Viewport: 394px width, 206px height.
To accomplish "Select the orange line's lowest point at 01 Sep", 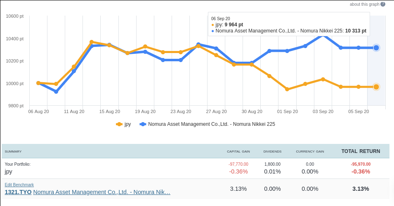I will 287,89.
